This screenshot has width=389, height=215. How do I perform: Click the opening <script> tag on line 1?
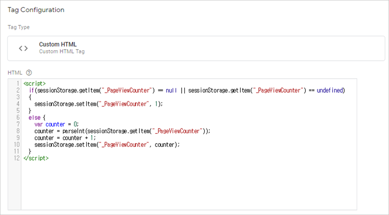click(35, 84)
